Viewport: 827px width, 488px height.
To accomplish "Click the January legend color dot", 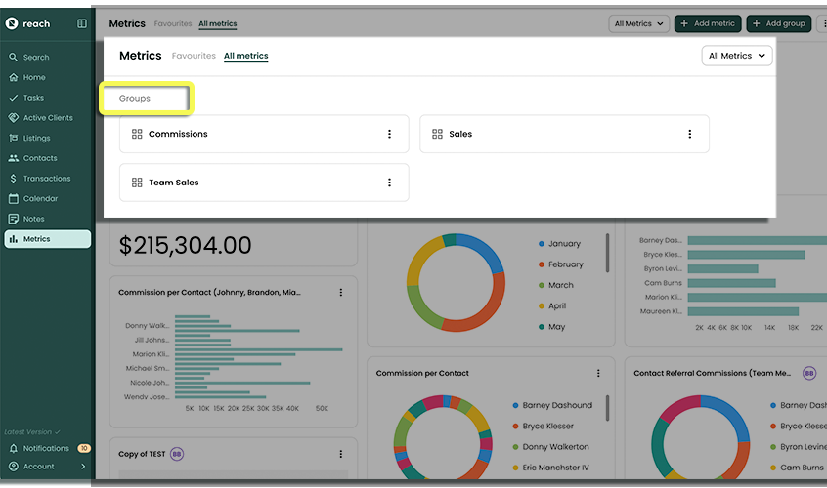I will (542, 244).
